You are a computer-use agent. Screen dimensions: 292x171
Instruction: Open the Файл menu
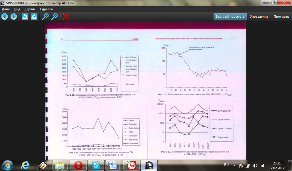(6, 9)
